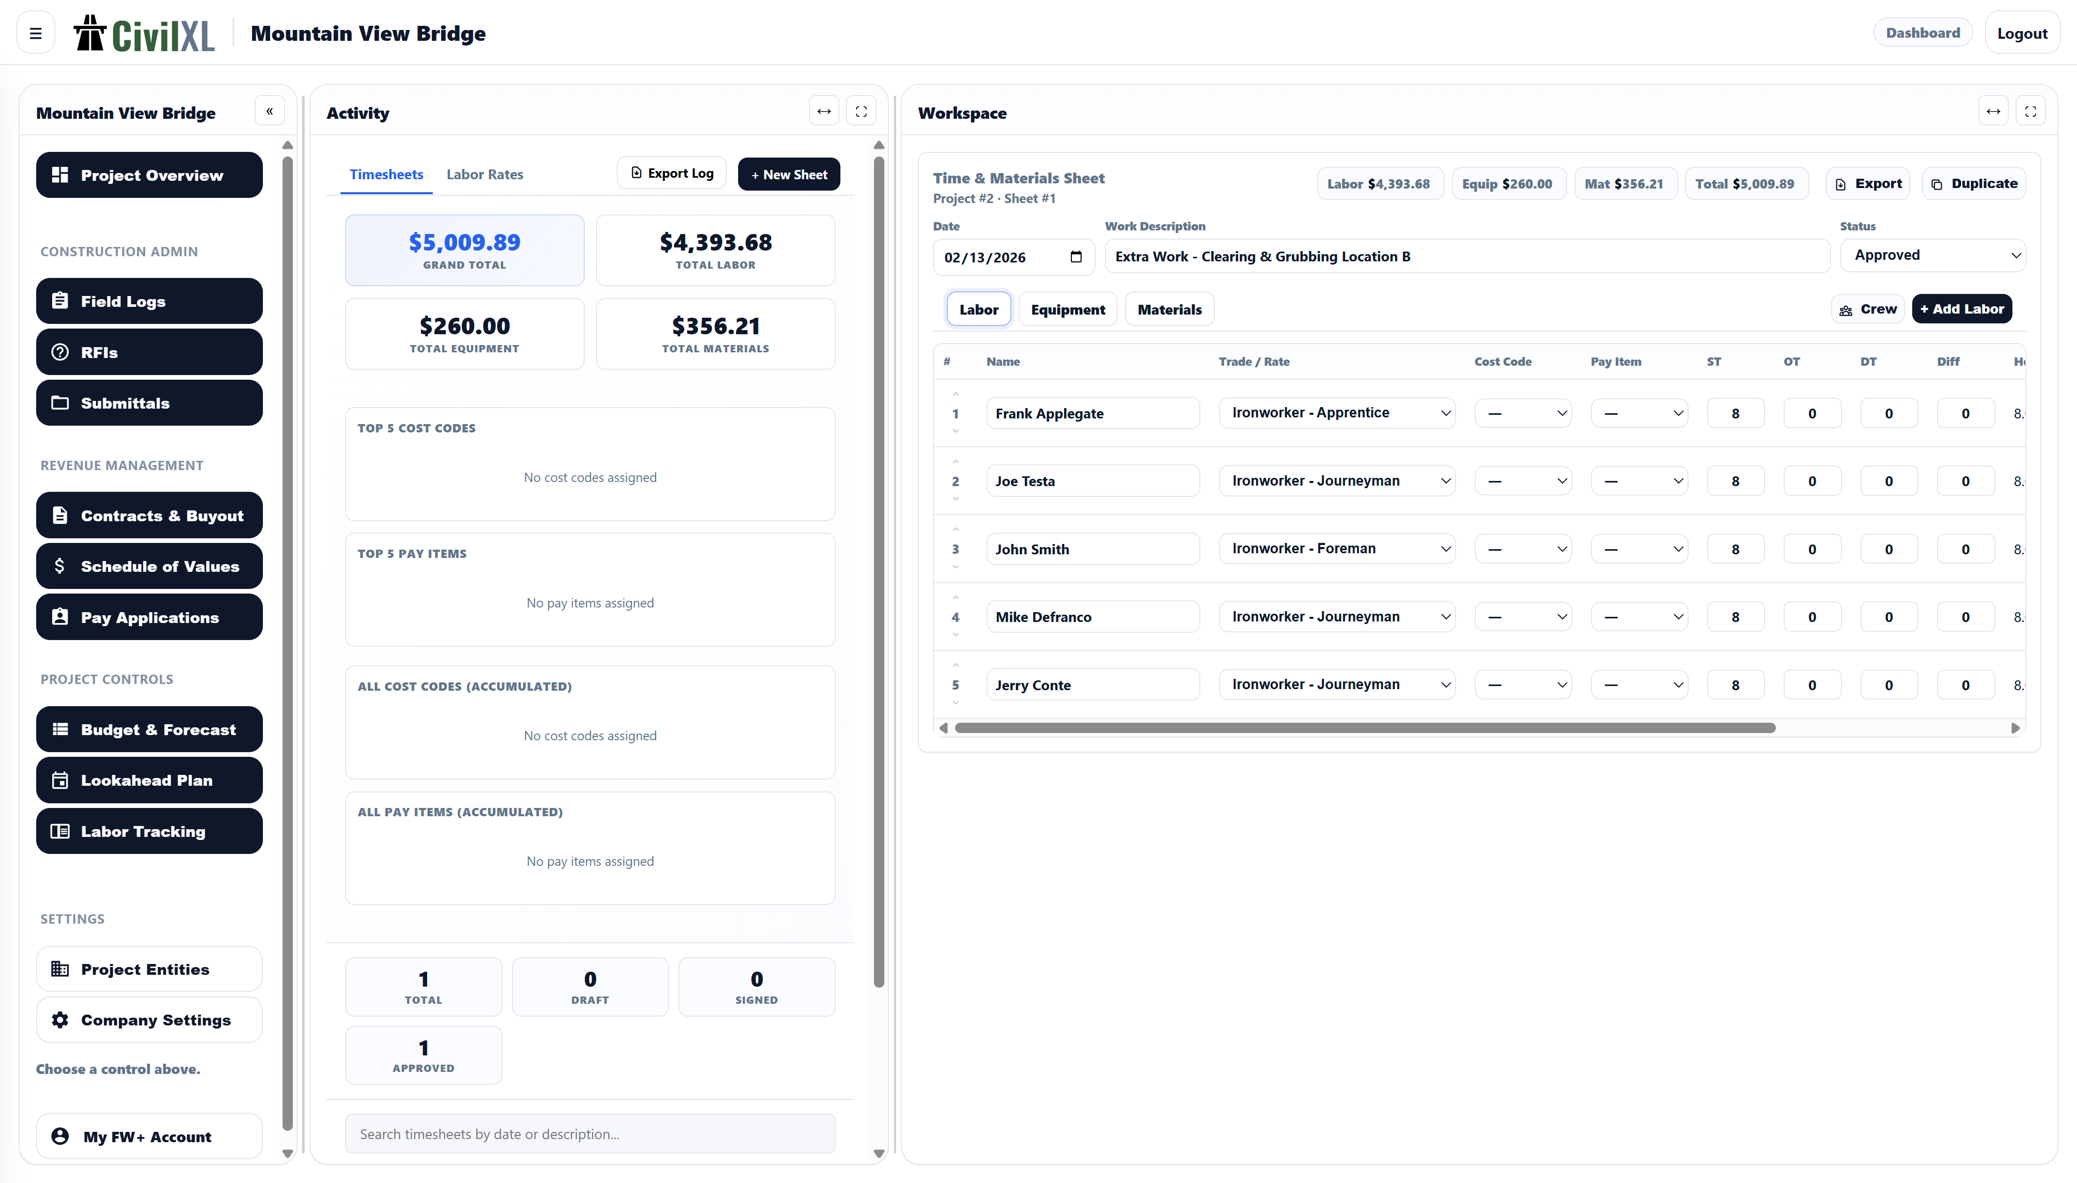
Task: Create a new timesheet with New Sheet
Action: click(788, 174)
